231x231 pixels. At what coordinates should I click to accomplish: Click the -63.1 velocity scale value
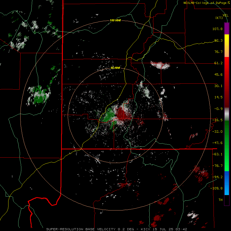pos(217,154)
